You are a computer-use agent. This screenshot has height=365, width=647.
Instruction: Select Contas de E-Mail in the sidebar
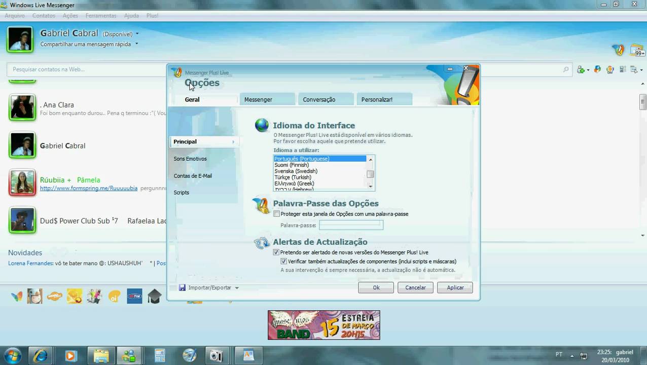193,176
